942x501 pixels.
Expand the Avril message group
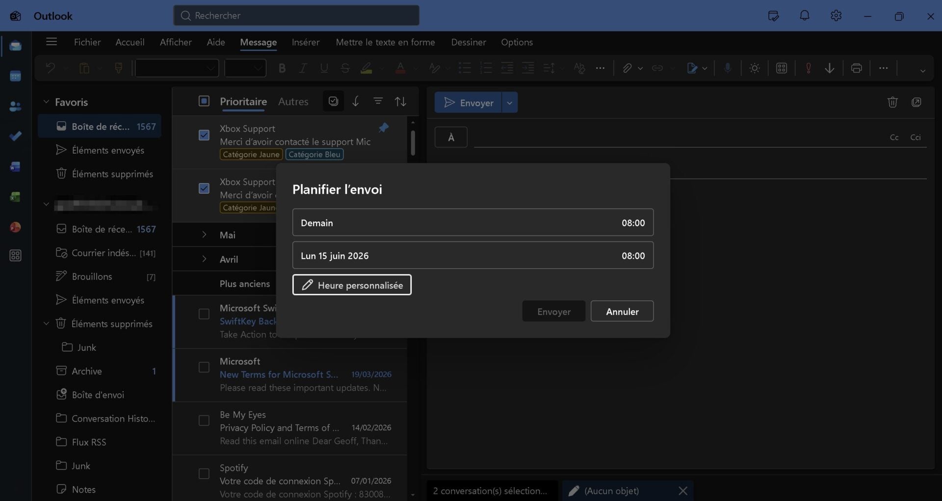[x=204, y=259]
